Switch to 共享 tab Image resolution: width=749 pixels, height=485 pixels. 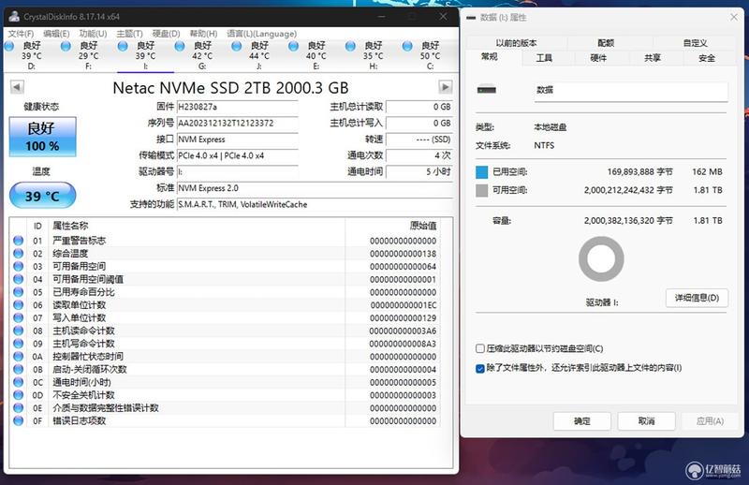(x=652, y=58)
